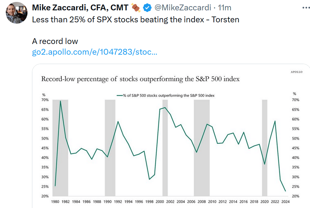Click the display name Mike Zaccardi, CFA, CMT
This screenshot has height=208, width=310.
(x=80, y=7)
